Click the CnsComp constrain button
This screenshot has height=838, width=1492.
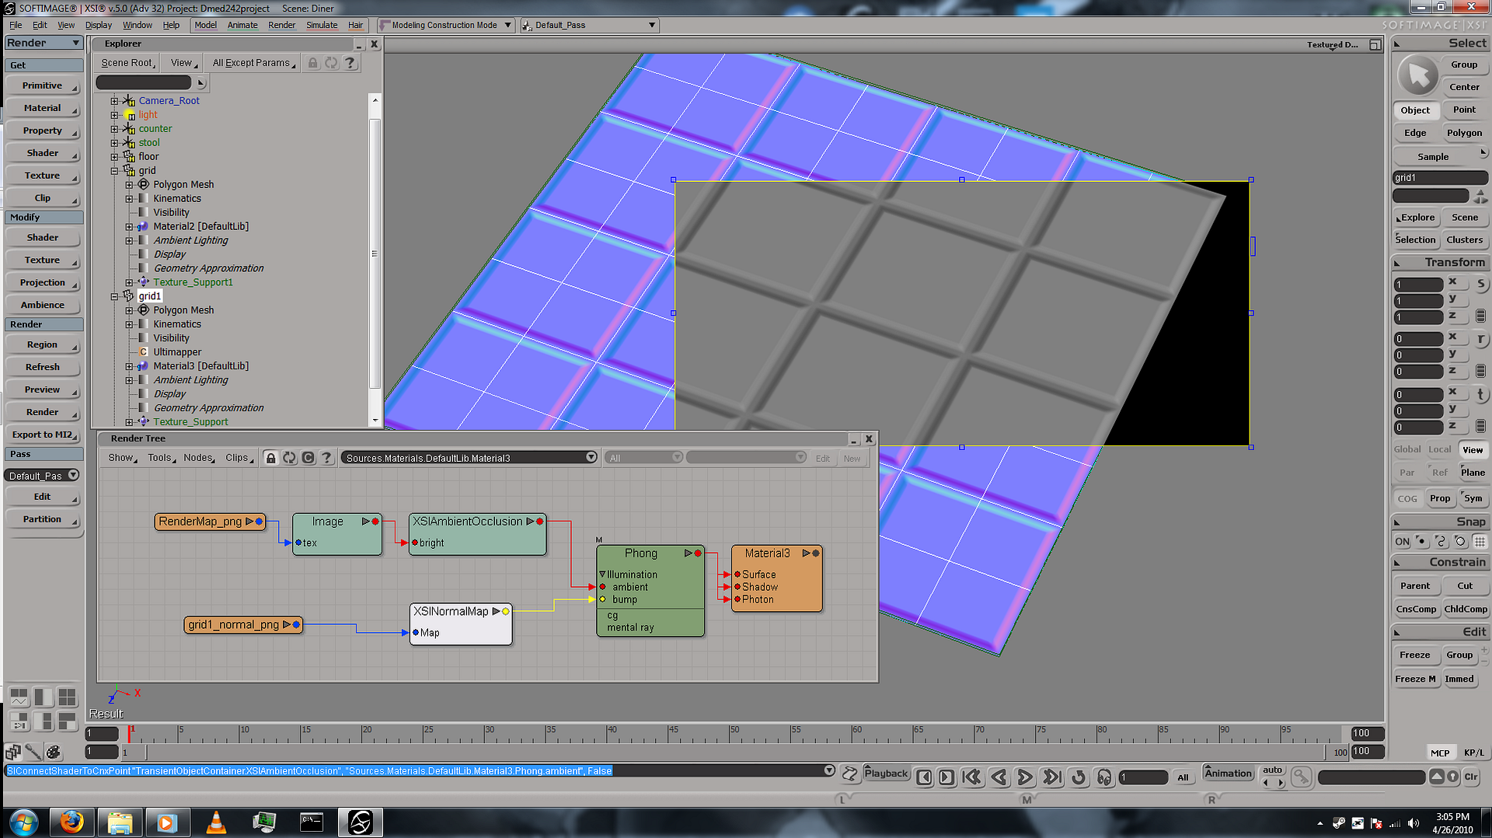tap(1415, 609)
